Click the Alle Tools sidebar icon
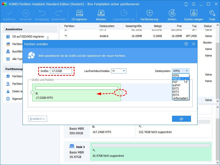This screenshot has height=165, width=220. 8,59
